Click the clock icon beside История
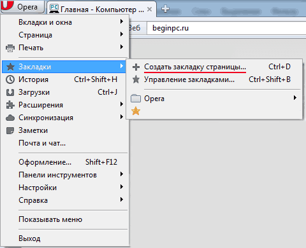Image resolution: width=306 pixels, height=248 pixels. tap(10, 79)
